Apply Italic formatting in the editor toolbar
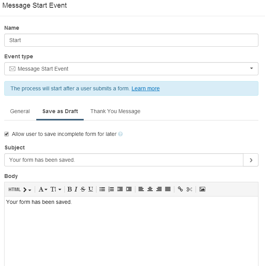This screenshot has width=265, height=266. 76,189
